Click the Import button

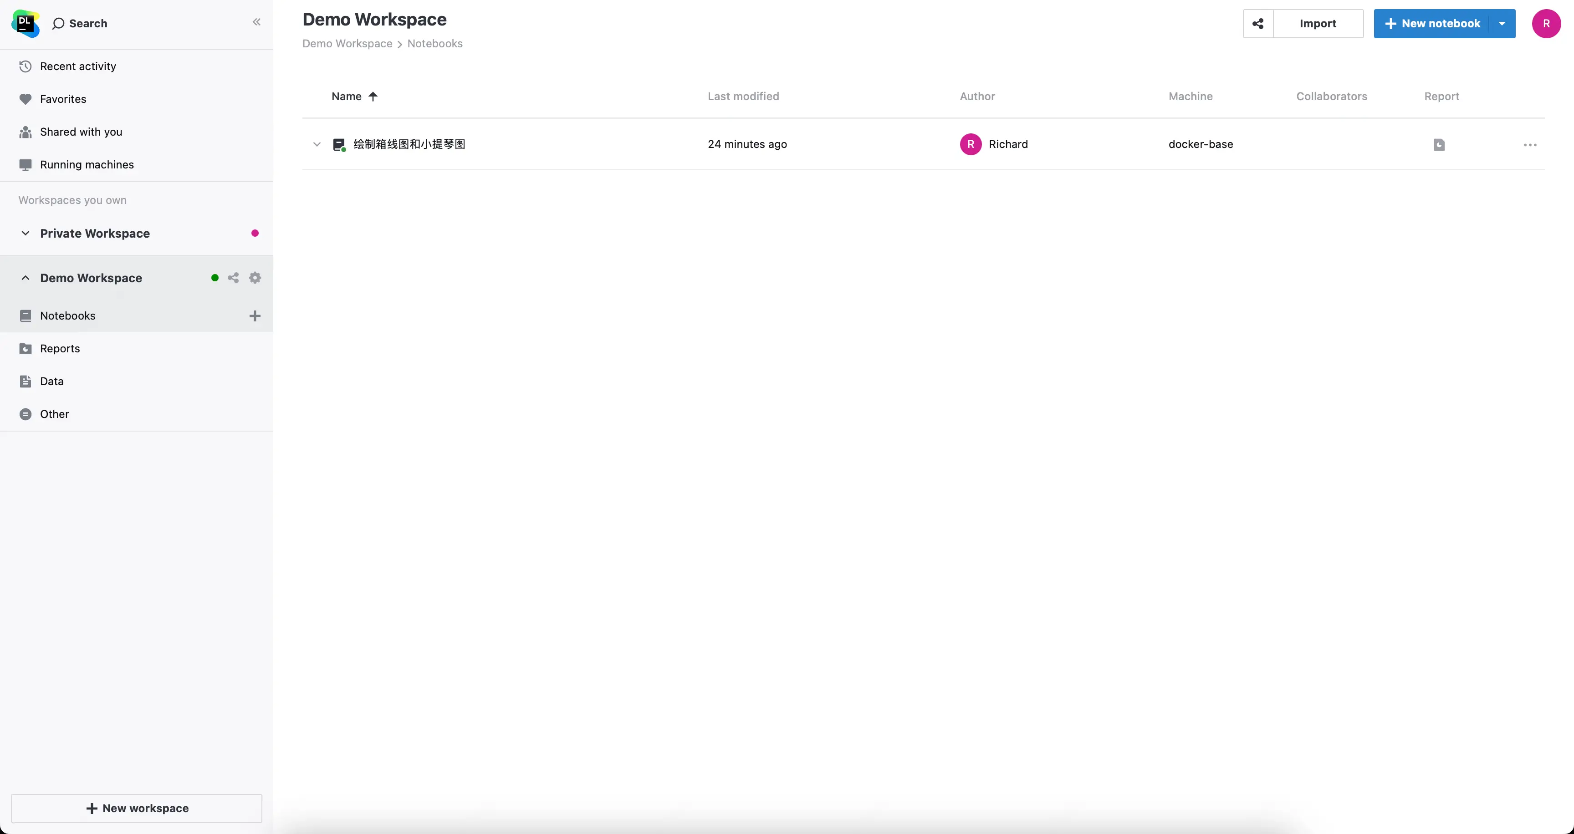point(1318,24)
